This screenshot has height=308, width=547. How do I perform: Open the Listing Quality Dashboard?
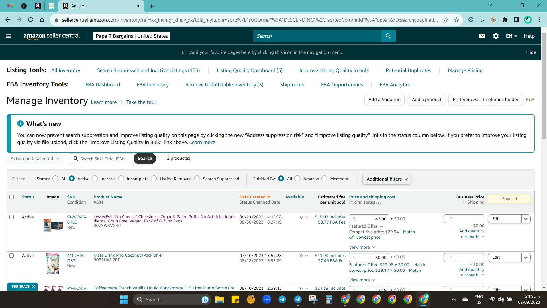[x=250, y=70]
